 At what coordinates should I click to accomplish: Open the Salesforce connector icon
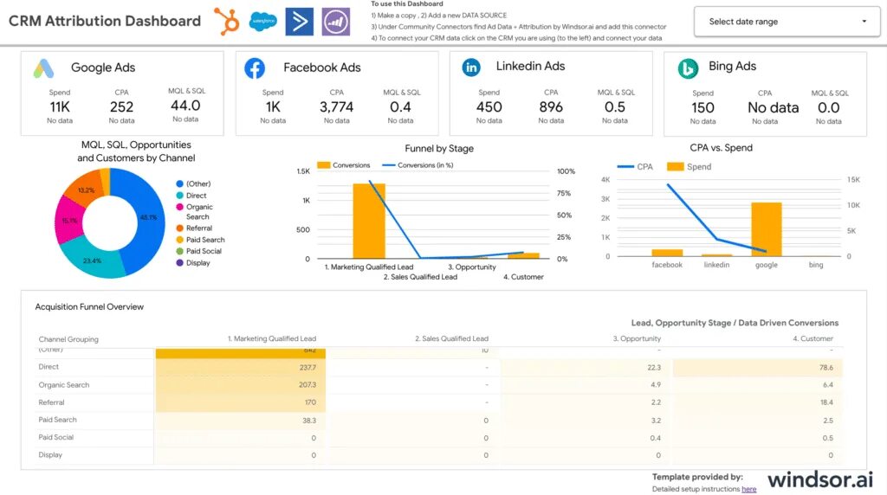(262, 21)
